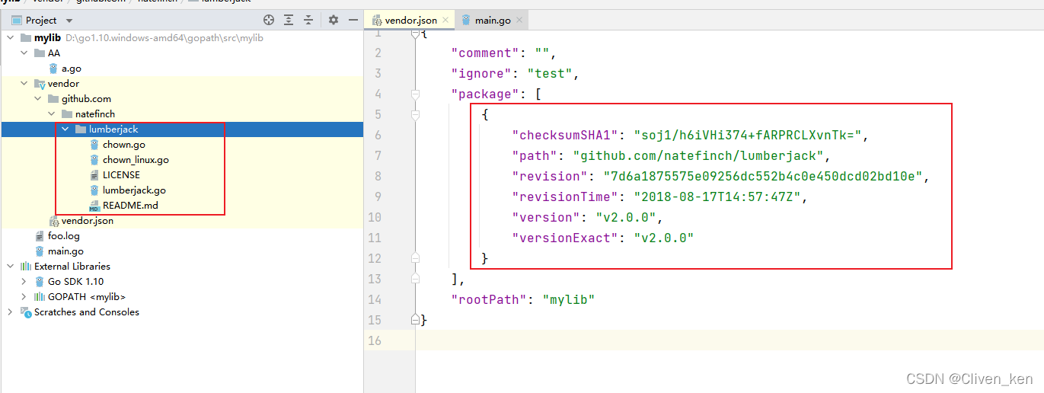Screen dimensions: 1044x393
Task: Click the Collapse All toolbar icon
Action: click(308, 20)
